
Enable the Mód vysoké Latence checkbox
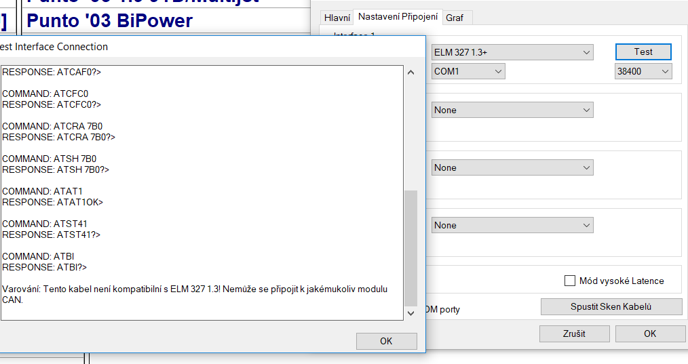(x=570, y=281)
